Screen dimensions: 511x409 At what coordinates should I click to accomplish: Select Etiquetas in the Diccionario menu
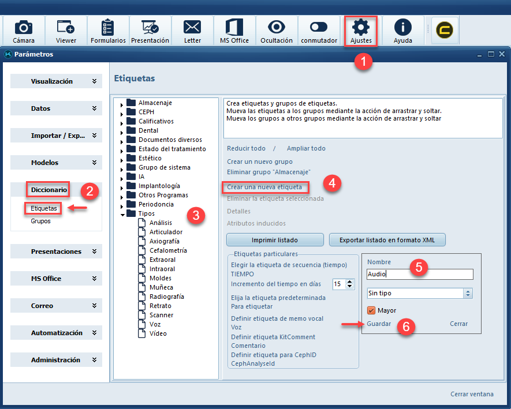44,208
